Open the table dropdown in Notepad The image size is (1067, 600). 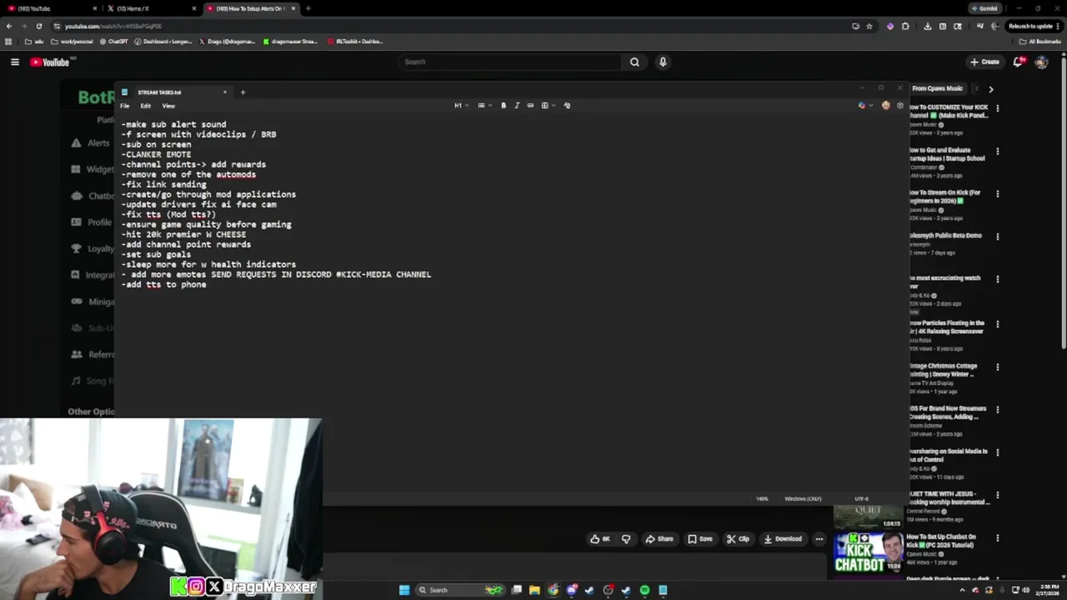[x=548, y=105]
